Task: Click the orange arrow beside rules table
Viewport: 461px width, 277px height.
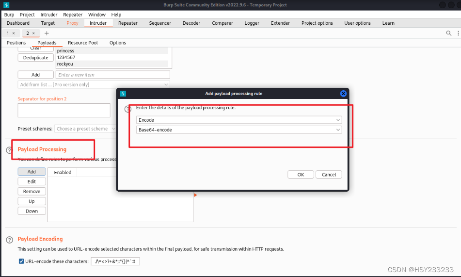Action: pyautogui.click(x=195, y=195)
